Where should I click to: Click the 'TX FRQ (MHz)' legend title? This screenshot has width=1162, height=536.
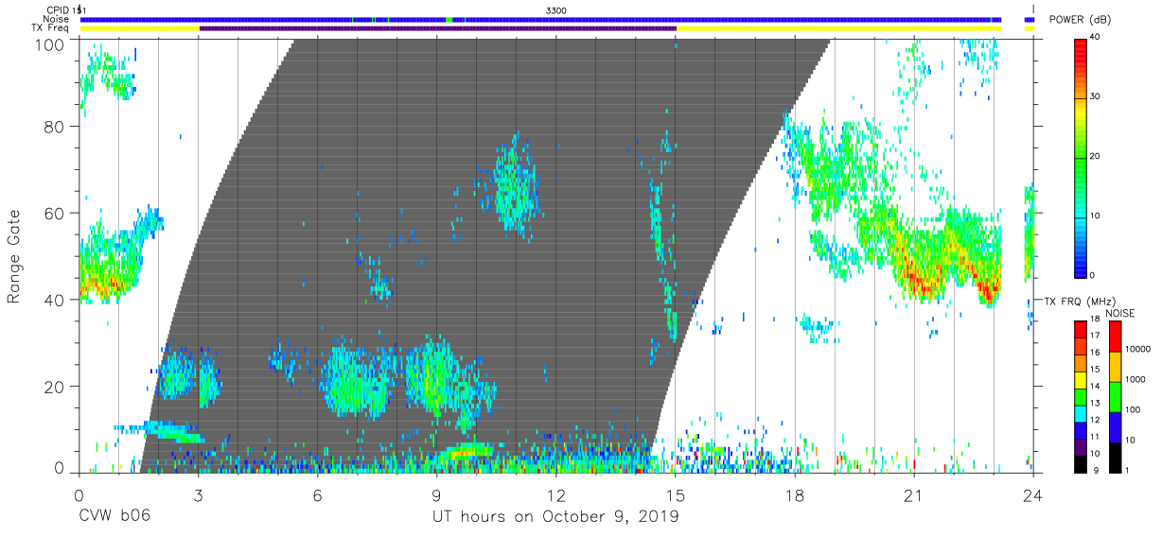click(1079, 301)
